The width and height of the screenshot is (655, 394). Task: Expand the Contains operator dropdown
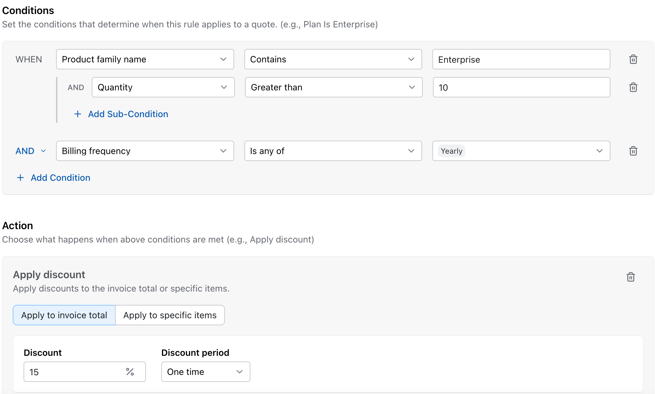(333, 59)
